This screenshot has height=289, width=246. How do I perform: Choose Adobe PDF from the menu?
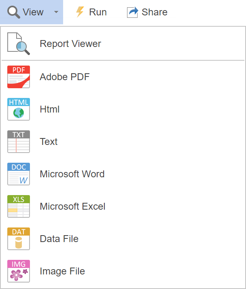coord(65,77)
